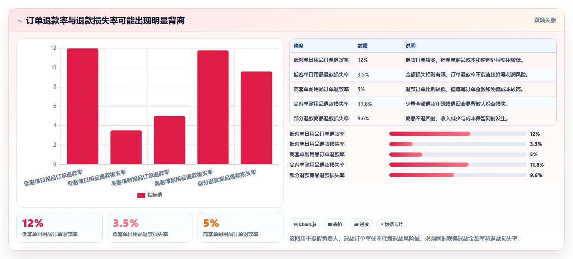Viewport: 573px width, 259px height.
Task: Select the 表格 tag
Action: point(335,224)
